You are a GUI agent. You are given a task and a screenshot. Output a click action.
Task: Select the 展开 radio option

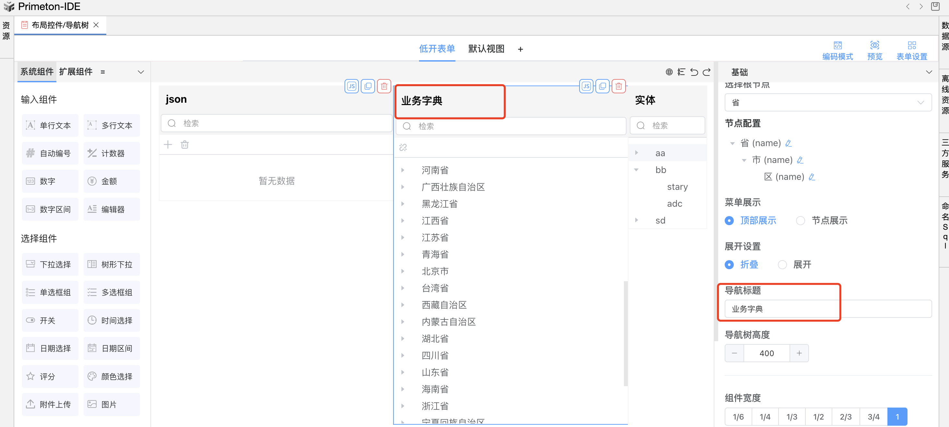[x=782, y=265]
